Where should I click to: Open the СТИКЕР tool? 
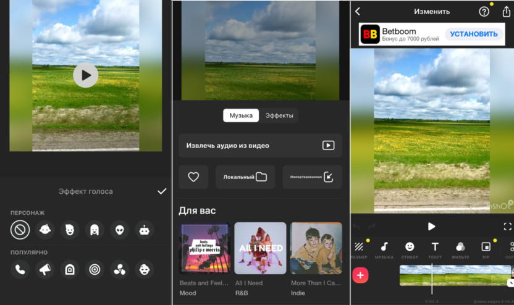[x=410, y=250]
